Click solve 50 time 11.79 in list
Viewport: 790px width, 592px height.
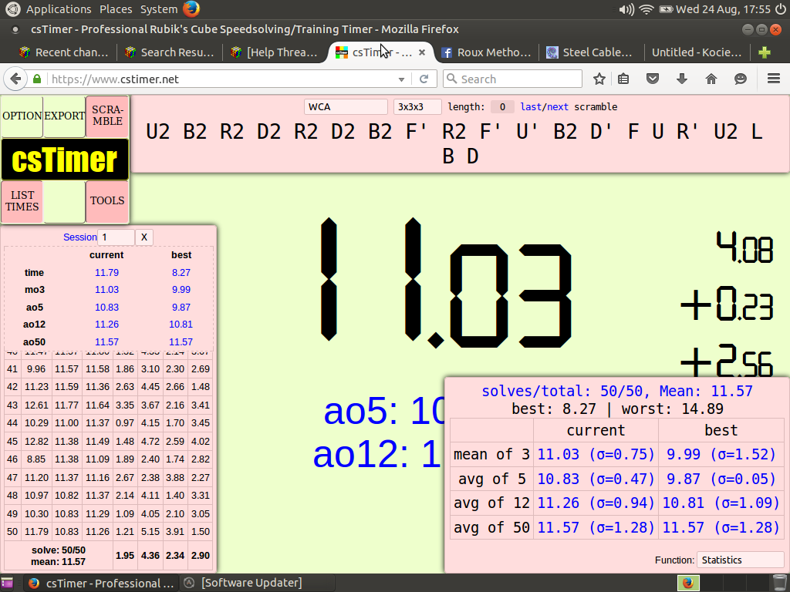pos(36,532)
